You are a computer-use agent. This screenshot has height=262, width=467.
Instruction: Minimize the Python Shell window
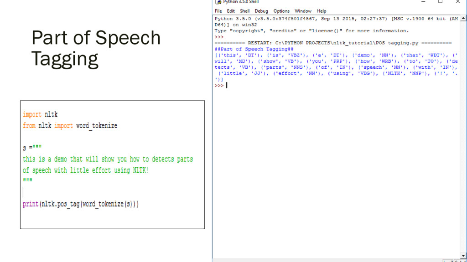click(423, 2)
